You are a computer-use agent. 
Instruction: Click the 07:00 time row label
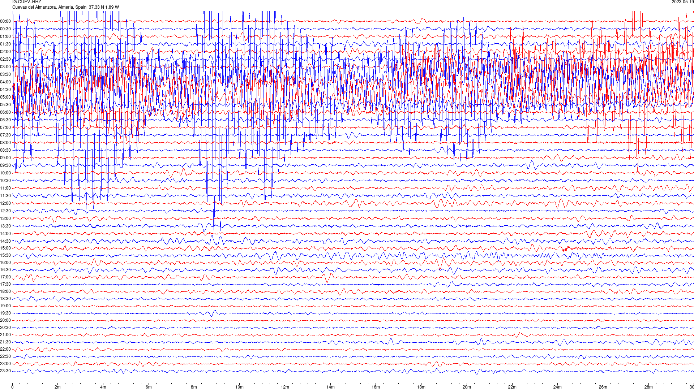pos(5,128)
